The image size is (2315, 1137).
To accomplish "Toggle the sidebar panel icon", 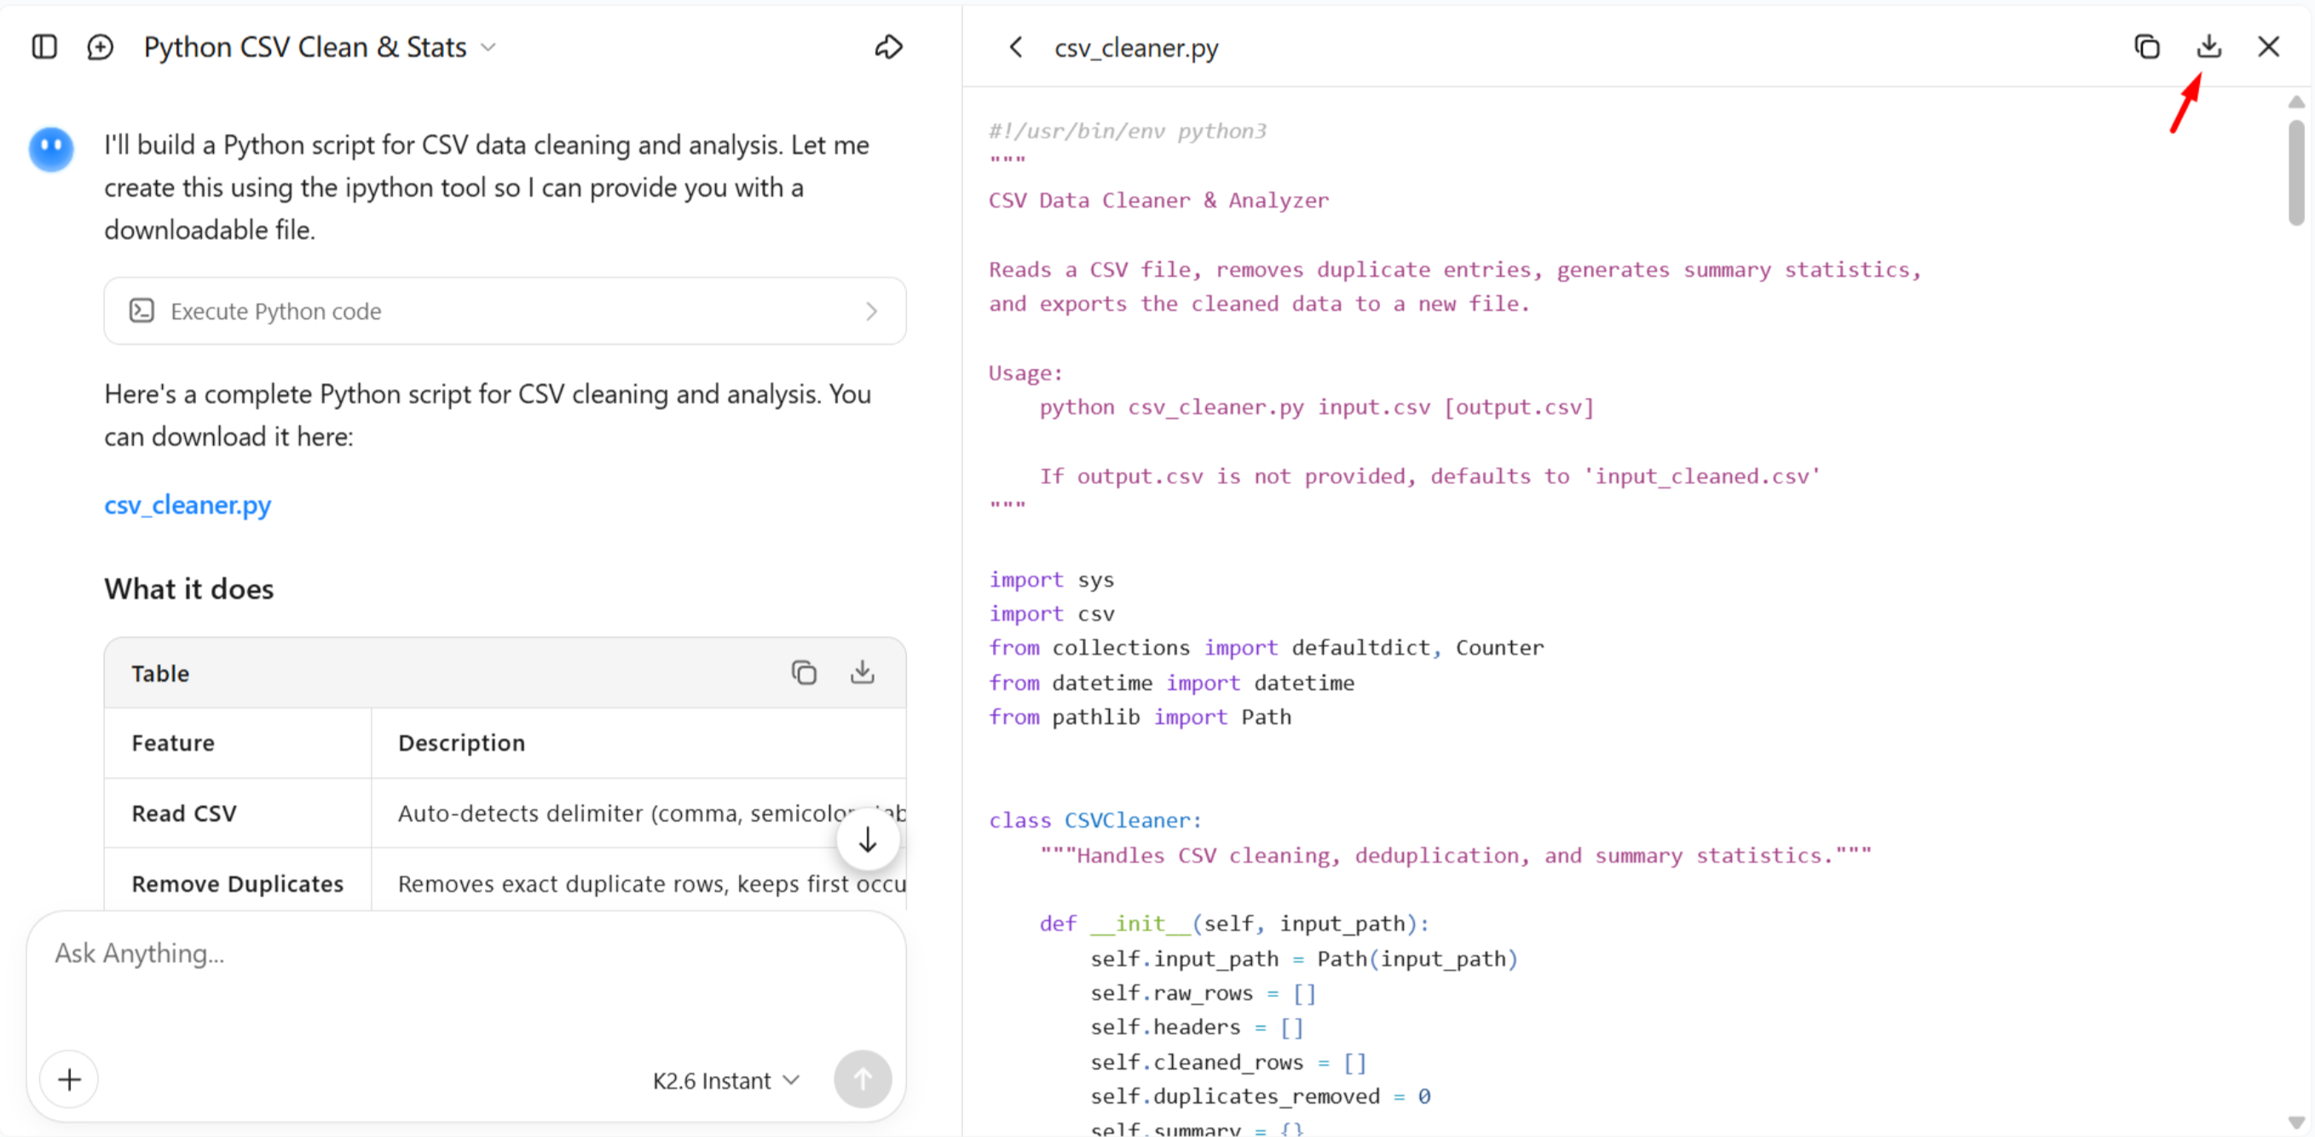I will click(44, 47).
